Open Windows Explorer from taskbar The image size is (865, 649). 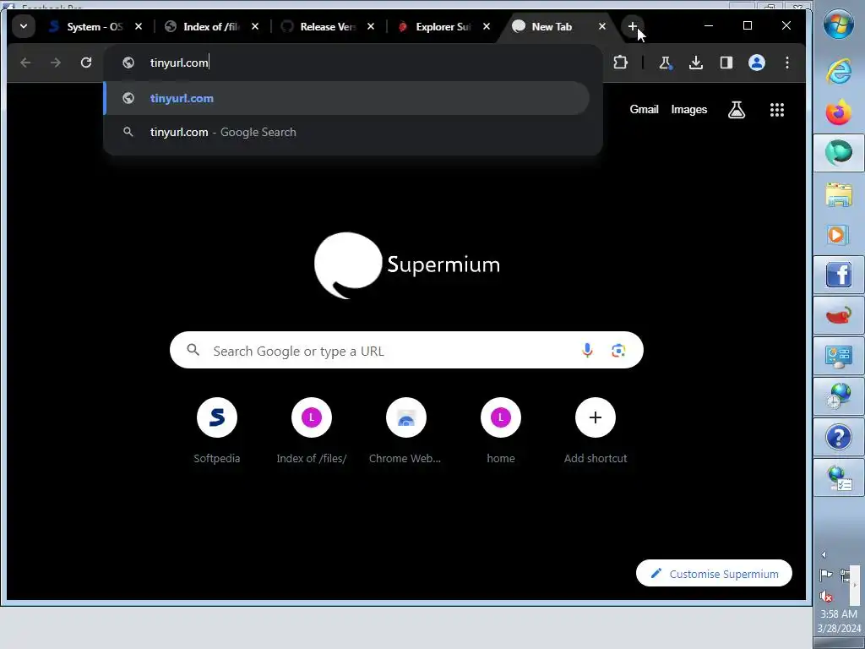[839, 195]
